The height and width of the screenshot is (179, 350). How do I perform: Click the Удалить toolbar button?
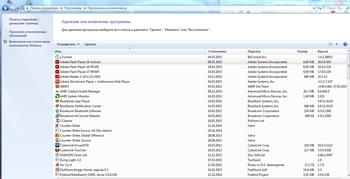pyautogui.click(x=90, y=44)
